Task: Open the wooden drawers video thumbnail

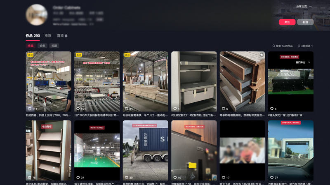Action: tap(243, 81)
